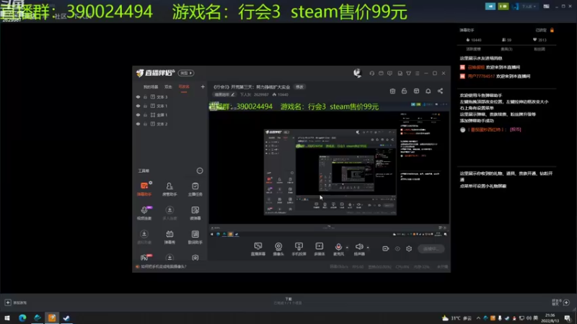577x324 pixels.
Task: Toggle lock on 全屏 1 layer
Action: 146,115
